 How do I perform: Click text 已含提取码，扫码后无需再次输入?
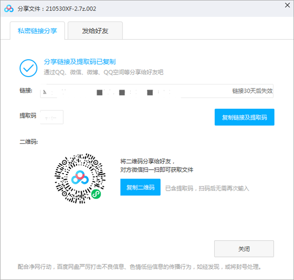pyautogui.click(x=207, y=188)
